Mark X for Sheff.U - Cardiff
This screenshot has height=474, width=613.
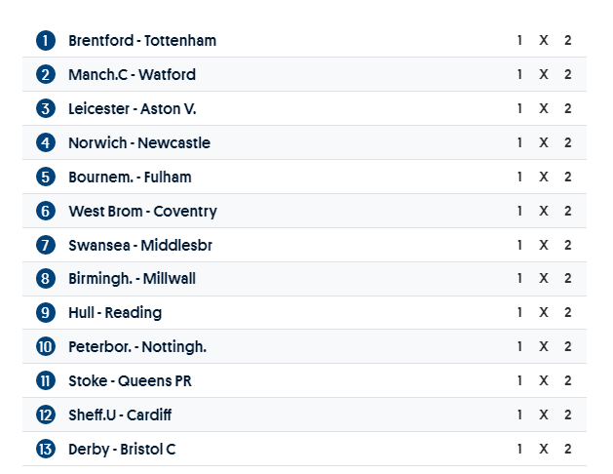point(544,415)
